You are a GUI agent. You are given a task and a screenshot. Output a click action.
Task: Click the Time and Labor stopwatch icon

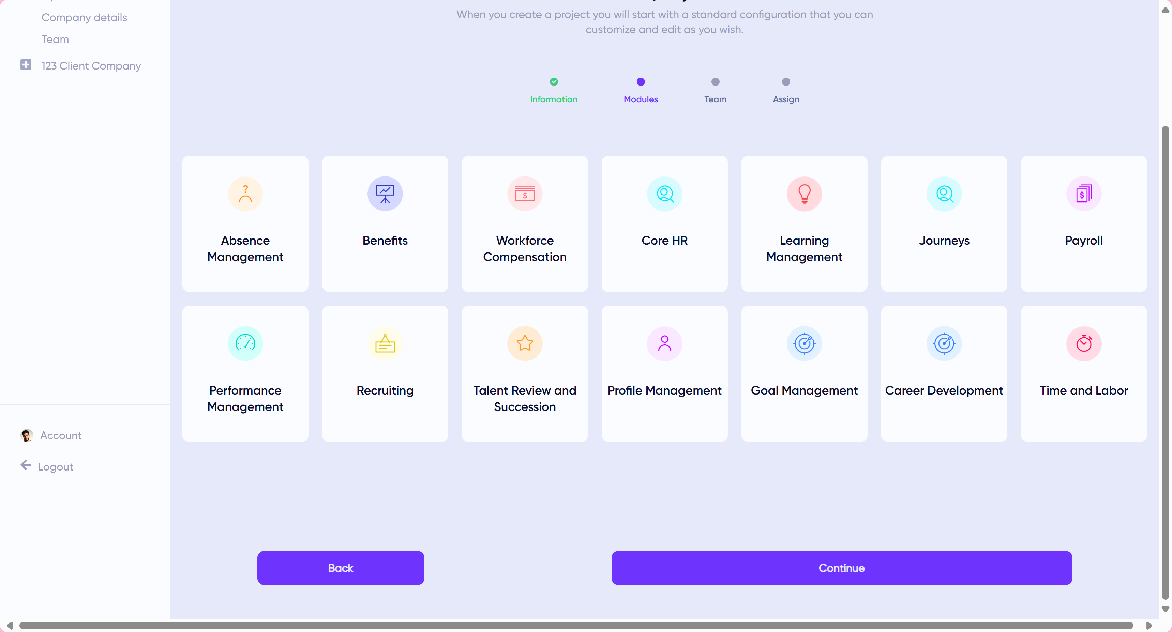tap(1083, 343)
